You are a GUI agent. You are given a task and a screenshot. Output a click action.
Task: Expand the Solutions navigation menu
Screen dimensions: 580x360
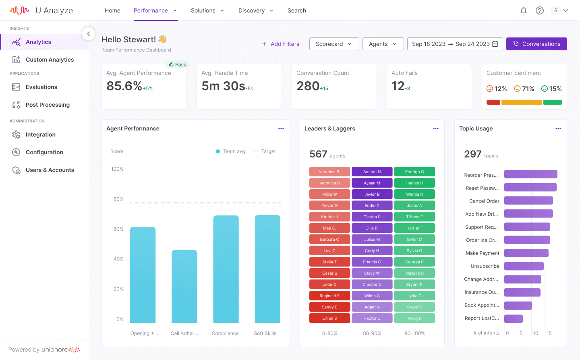[x=207, y=10]
